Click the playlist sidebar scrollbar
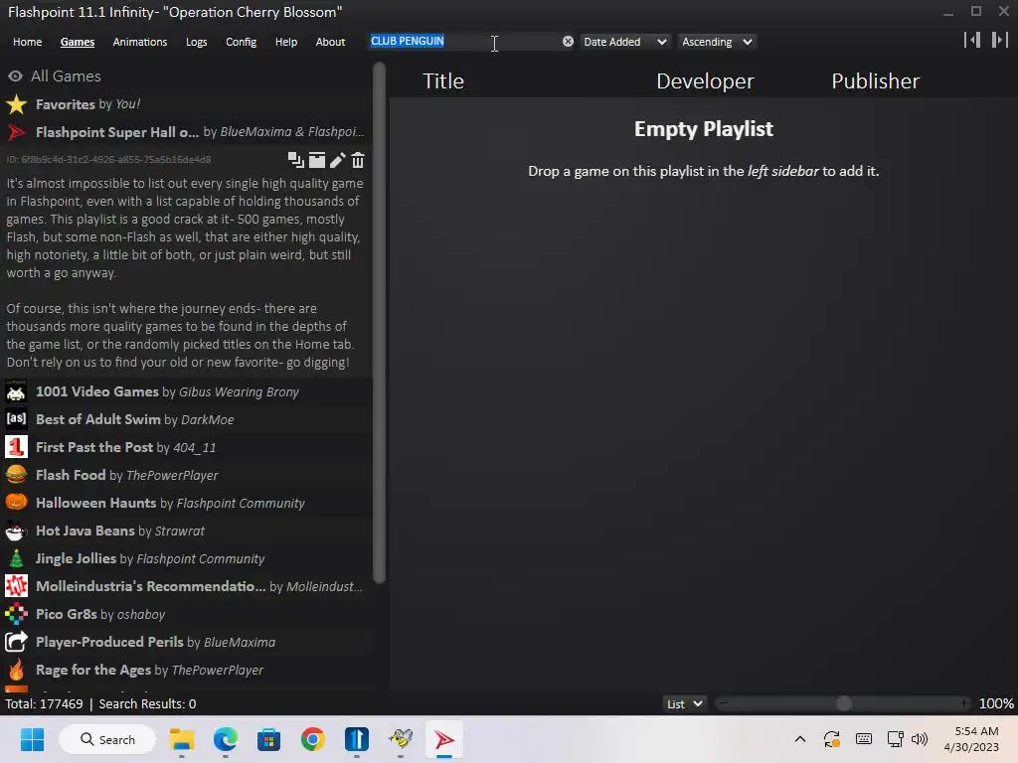Image resolution: width=1018 pixels, height=763 pixels. (379, 323)
